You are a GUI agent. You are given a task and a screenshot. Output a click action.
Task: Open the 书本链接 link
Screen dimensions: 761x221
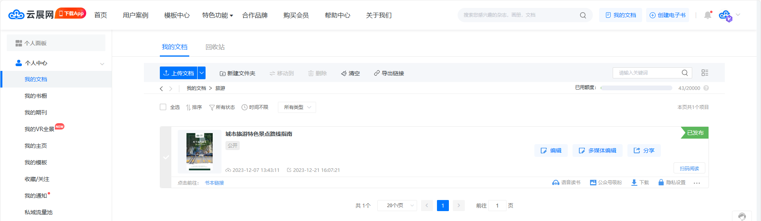click(214, 183)
